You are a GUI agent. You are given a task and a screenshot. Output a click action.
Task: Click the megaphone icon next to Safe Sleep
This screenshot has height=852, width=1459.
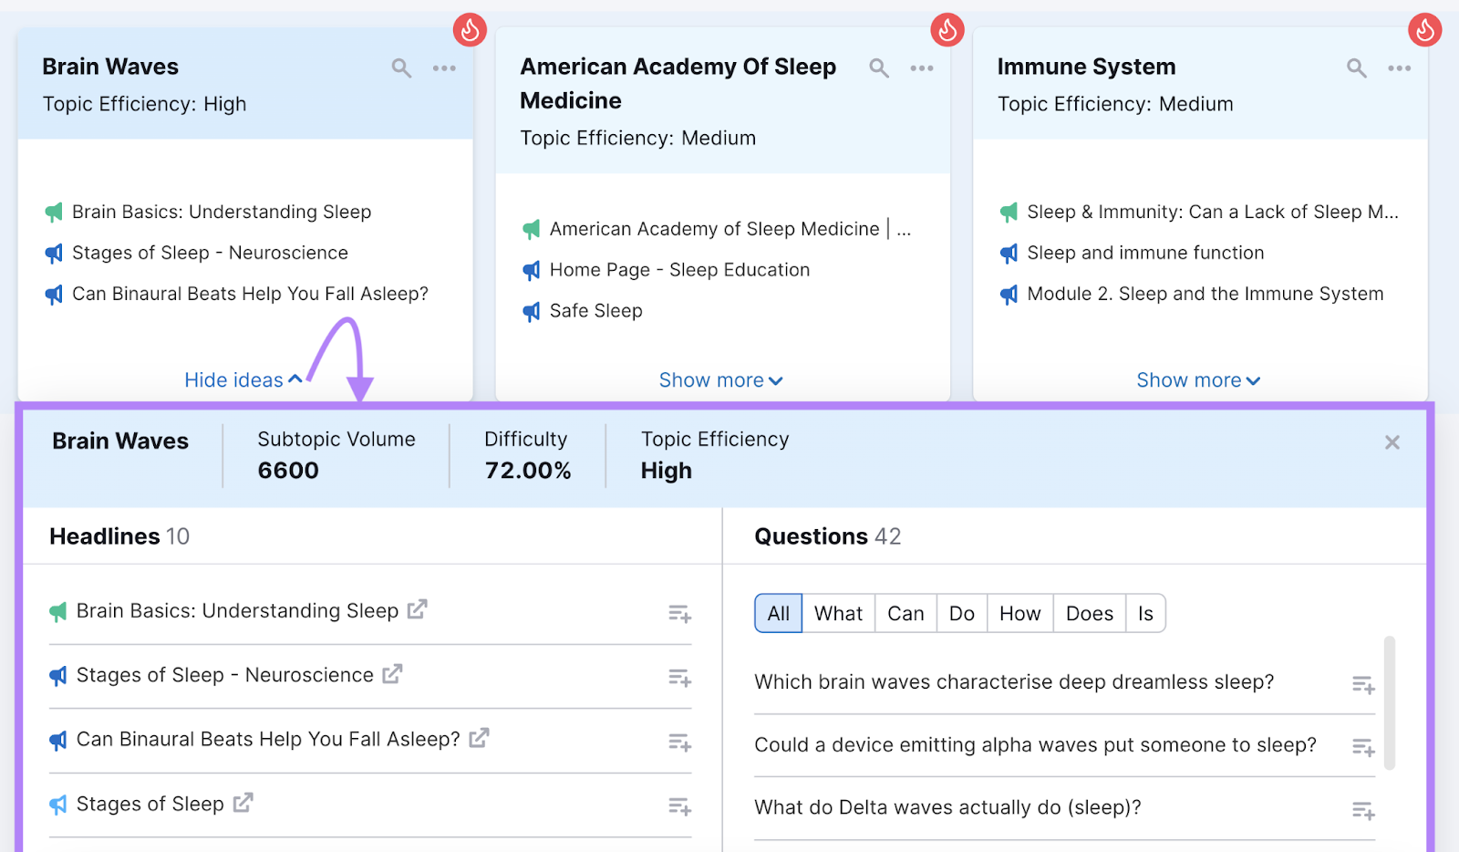[x=532, y=311]
